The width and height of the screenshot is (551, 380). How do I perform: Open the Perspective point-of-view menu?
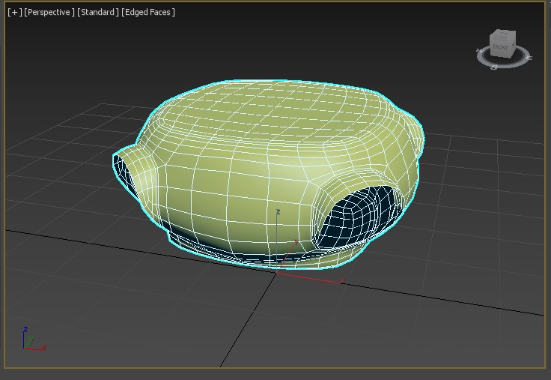tap(49, 12)
